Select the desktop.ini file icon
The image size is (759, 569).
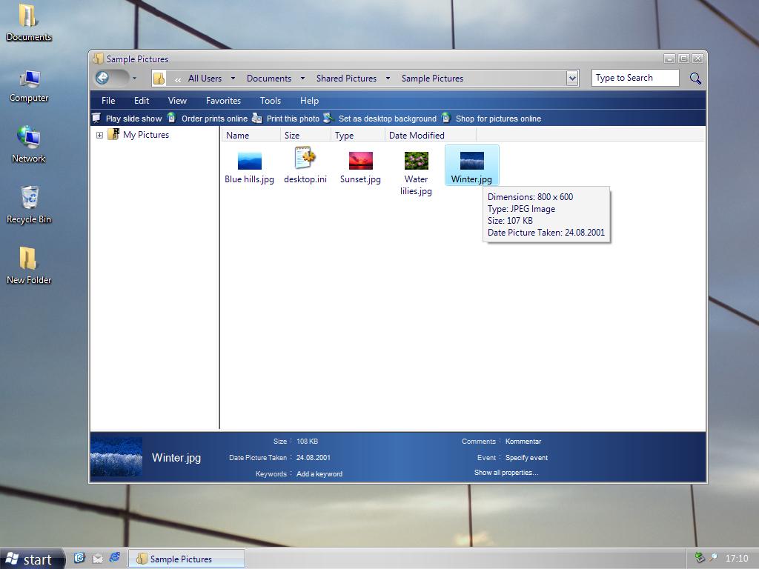[305, 159]
